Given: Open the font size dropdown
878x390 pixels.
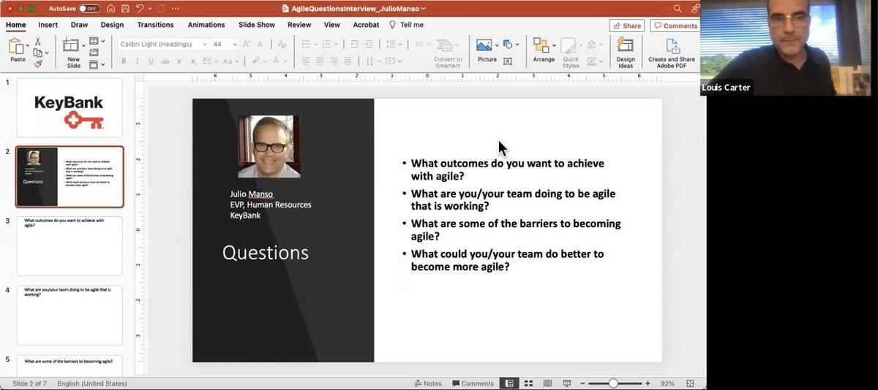Looking at the screenshot, I should [x=235, y=44].
